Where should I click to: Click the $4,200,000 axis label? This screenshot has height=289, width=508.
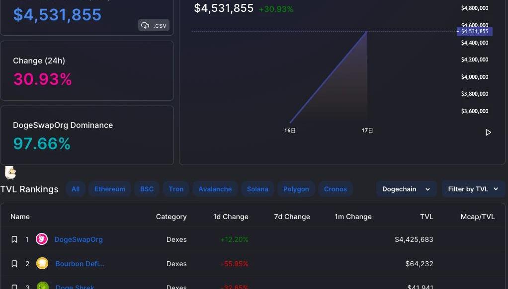pos(475,59)
